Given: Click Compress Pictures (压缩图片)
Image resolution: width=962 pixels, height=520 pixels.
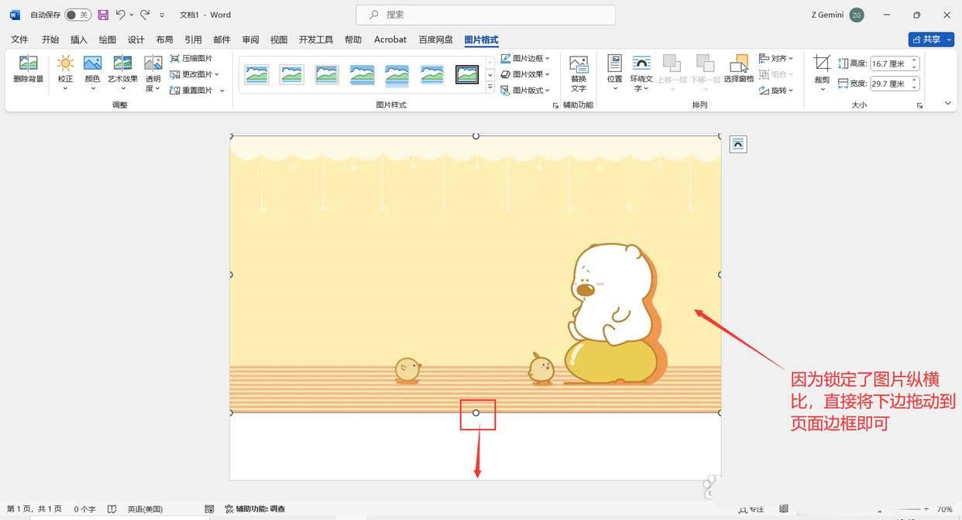Looking at the screenshot, I should tap(191, 58).
